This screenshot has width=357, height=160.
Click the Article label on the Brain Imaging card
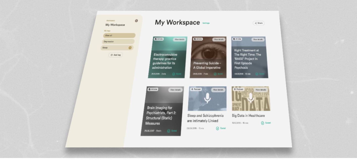[x=153, y=89]
